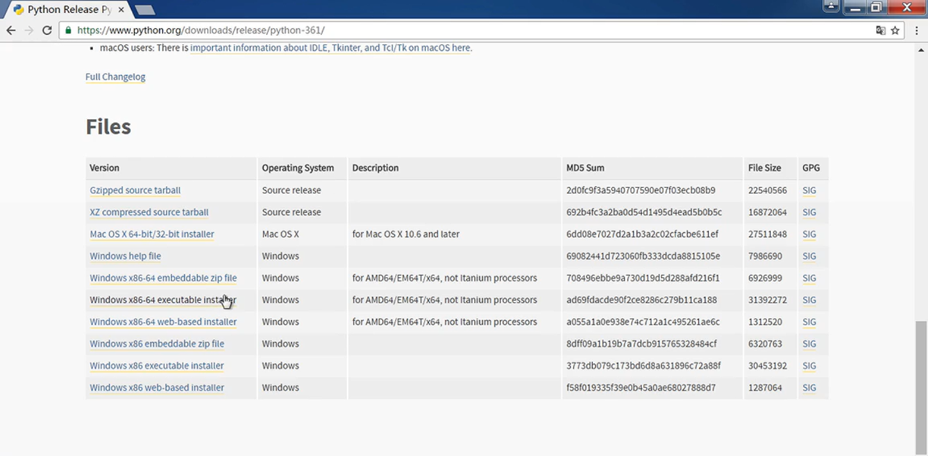Bookmark this page with the star
Image resolution: width=928 pixels, height=456 pixels.
(x=895, y=30)
